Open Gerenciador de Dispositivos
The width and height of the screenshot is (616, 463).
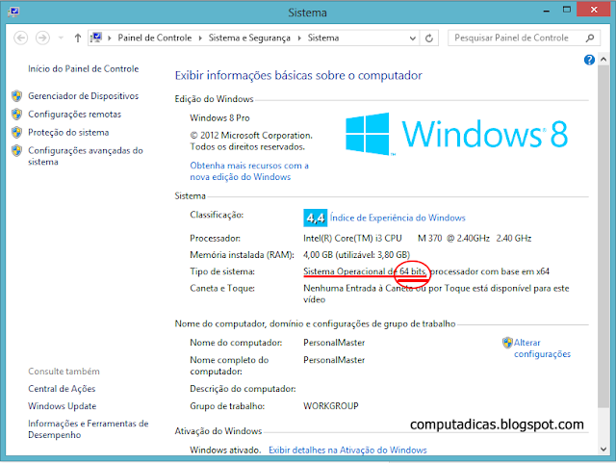pyautogui.click(x=84, y=96)
